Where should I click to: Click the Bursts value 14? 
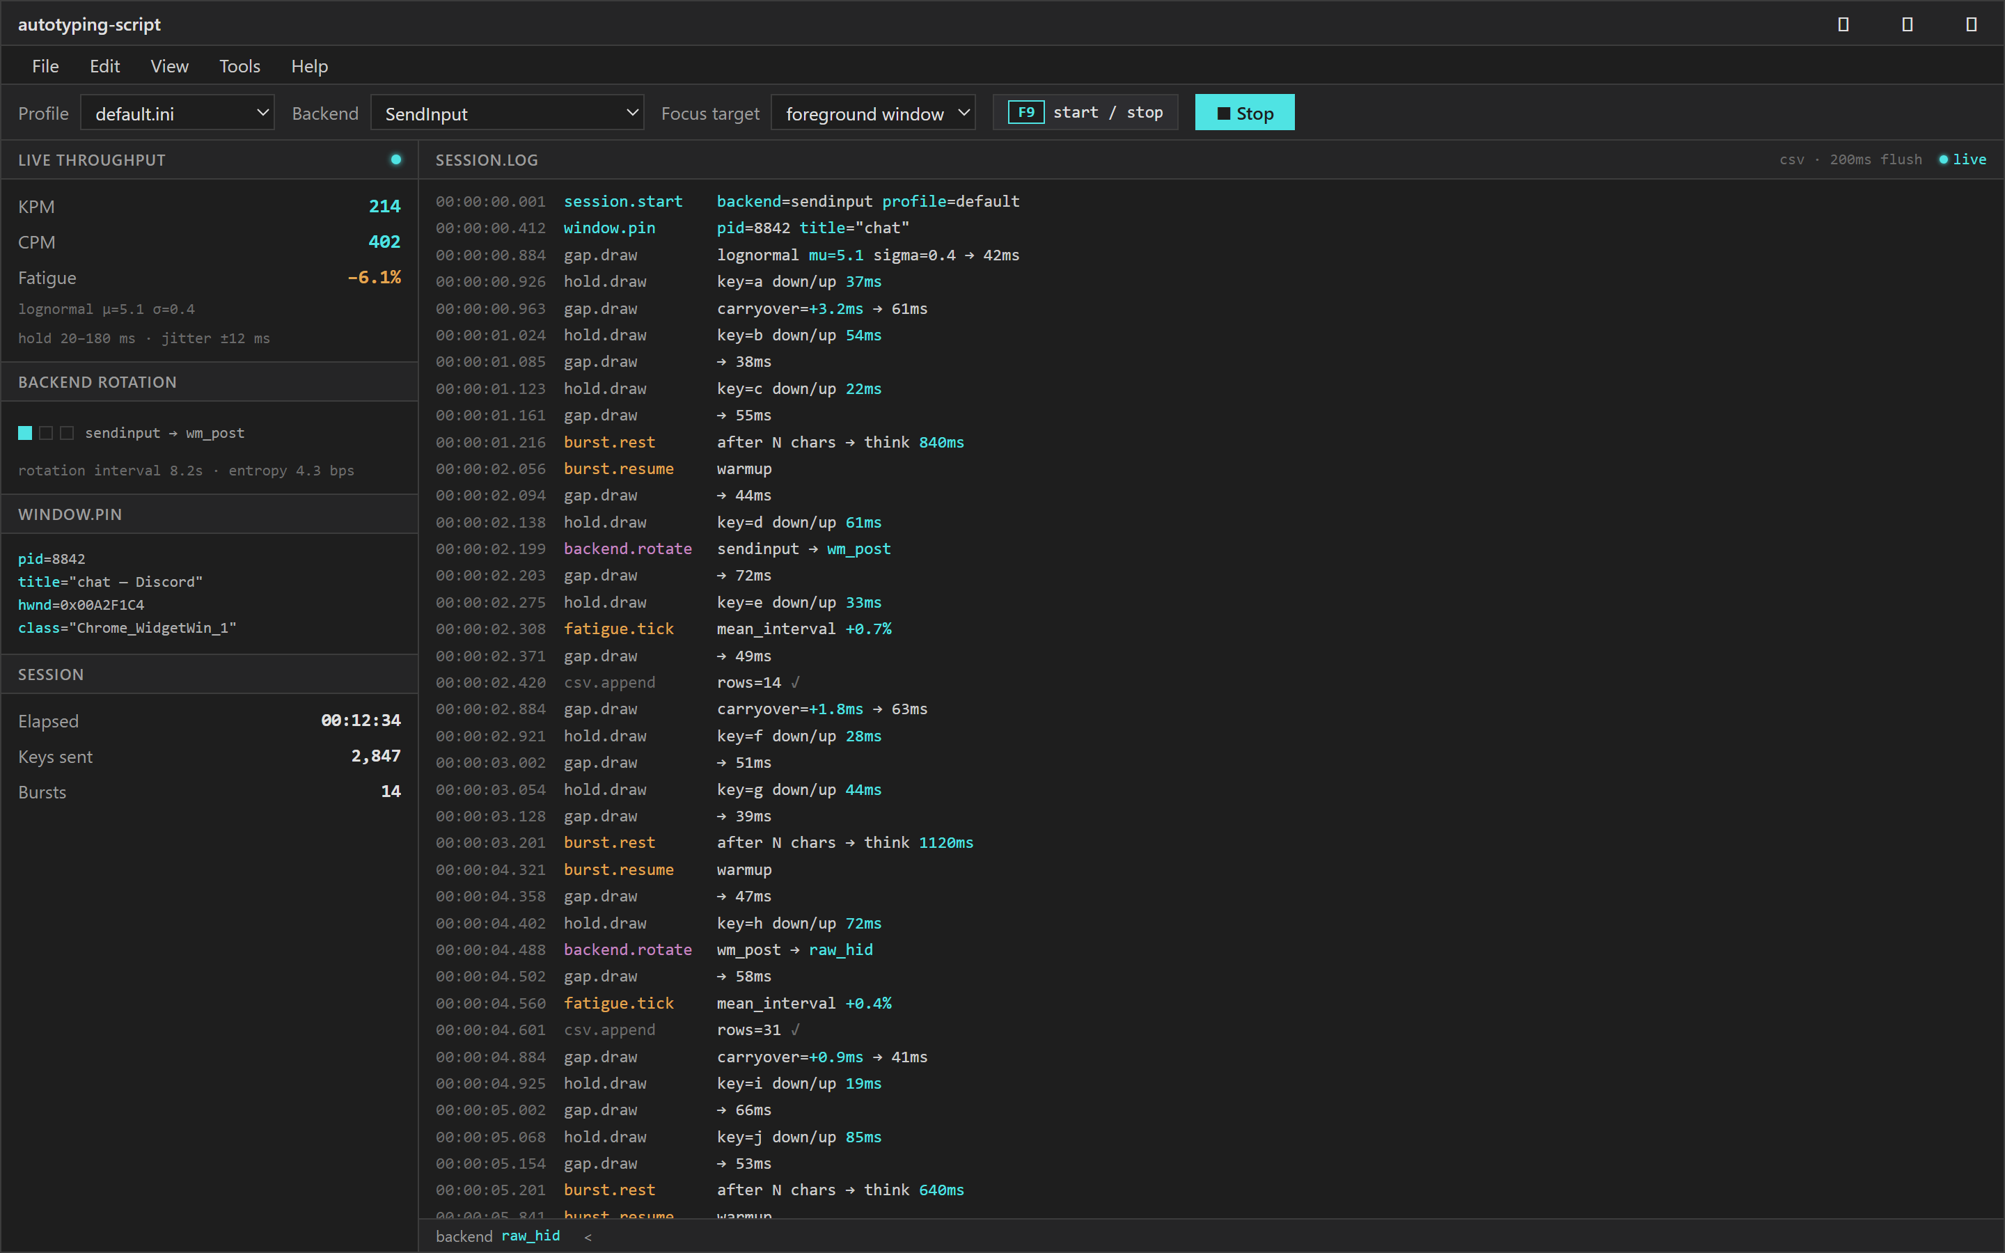(391, 791)
